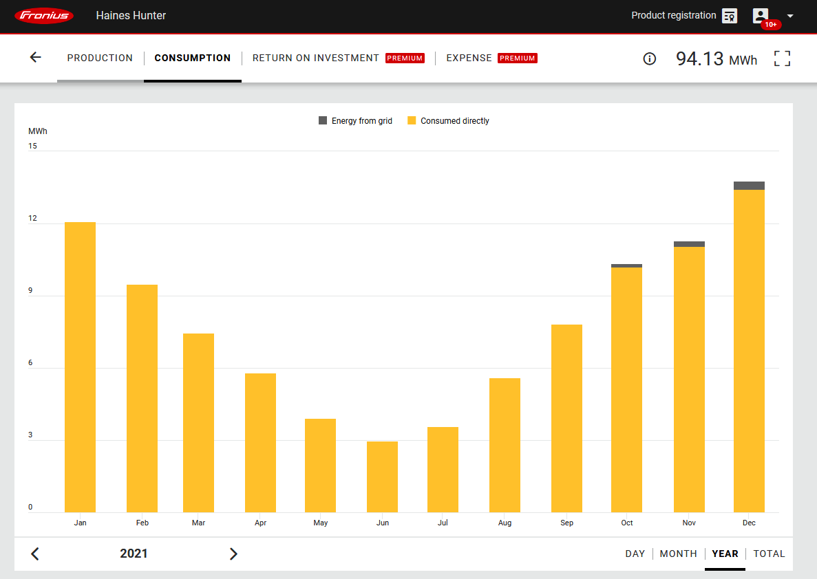Image resolution: width=817 pixels, height=579 pixels.
Task: Click the Fronius logo
Action: [44, 16]
